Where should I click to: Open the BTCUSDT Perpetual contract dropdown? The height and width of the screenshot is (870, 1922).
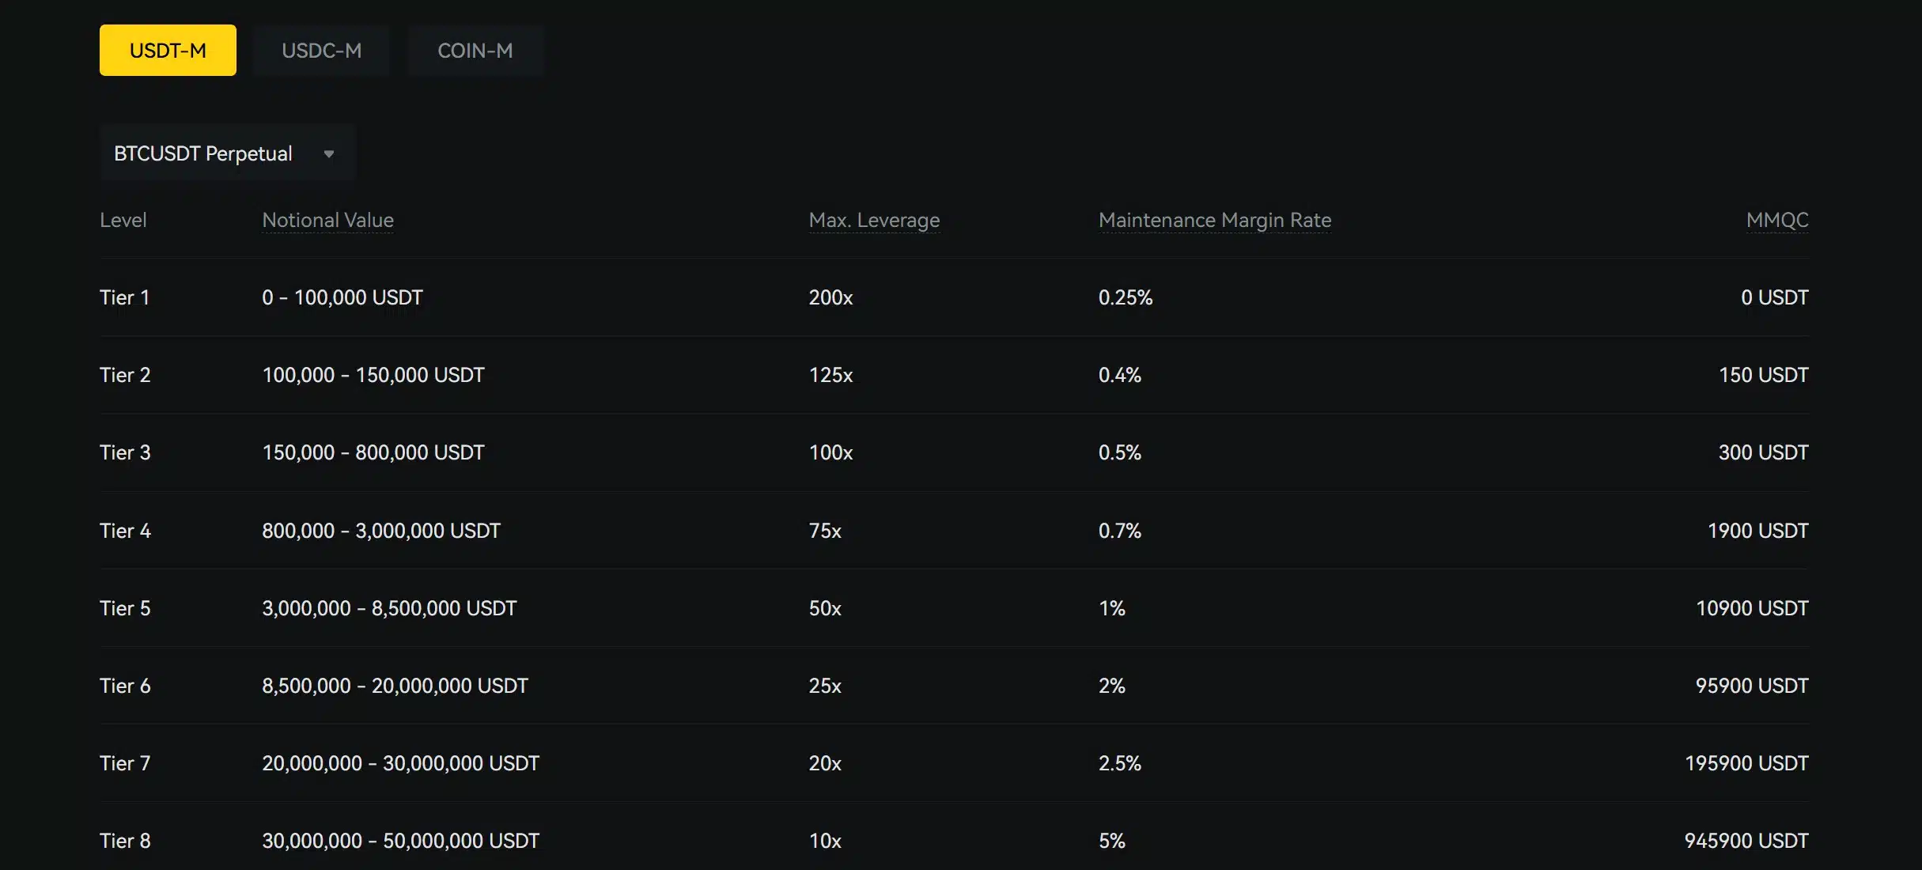point(203,153)
